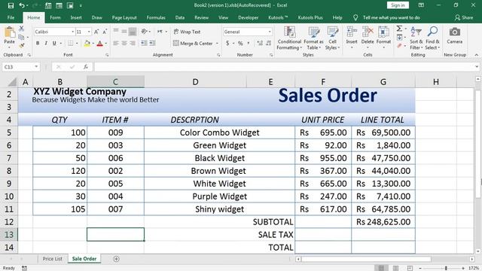The width and height of the screenshot is (482, 271).
Task: Increase the cell indent
Action: click(152, 44)
